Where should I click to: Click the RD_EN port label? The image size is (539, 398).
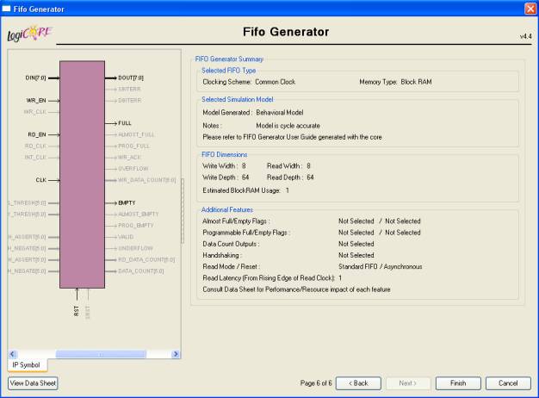tap(37, 134)
